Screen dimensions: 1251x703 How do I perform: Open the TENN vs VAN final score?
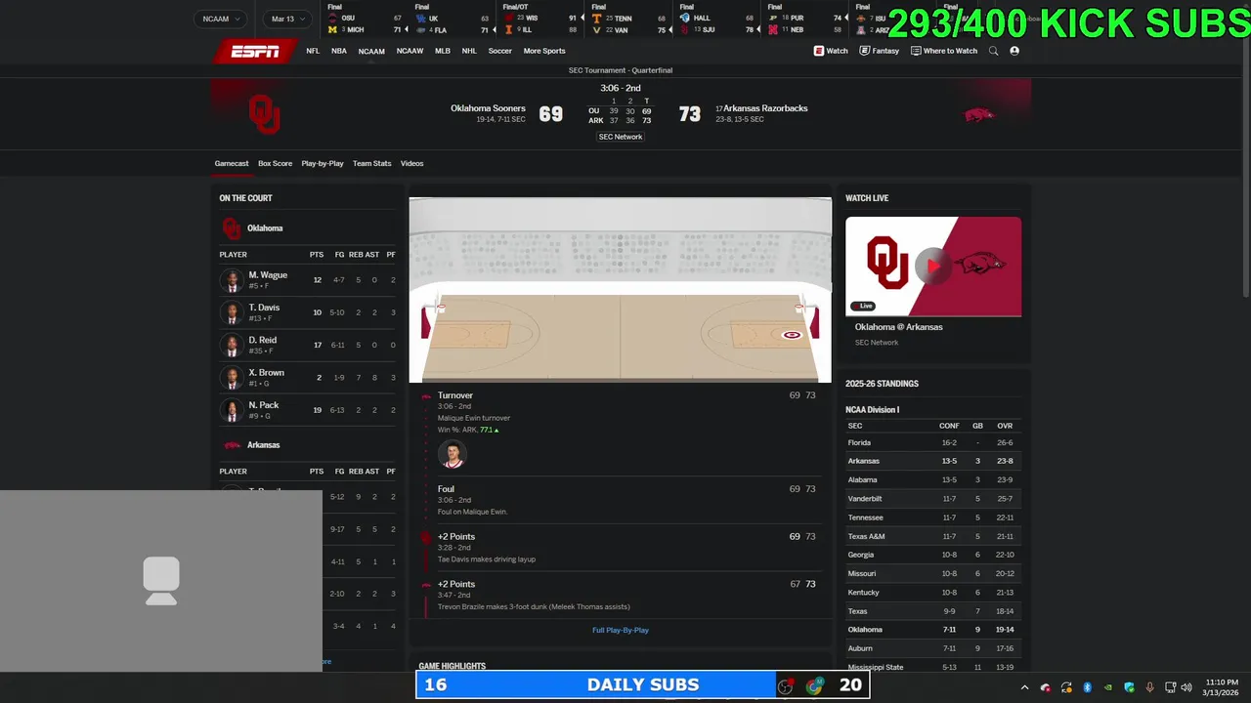coord(628,20)
